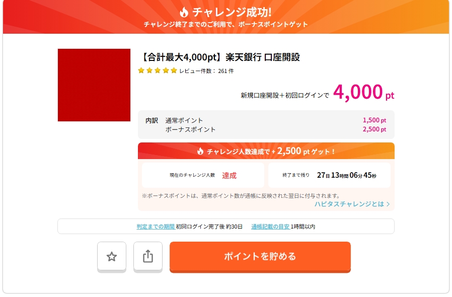
Task: Click the flame icon beside チャレンジ成功!
Action: [x=184, y=12]
